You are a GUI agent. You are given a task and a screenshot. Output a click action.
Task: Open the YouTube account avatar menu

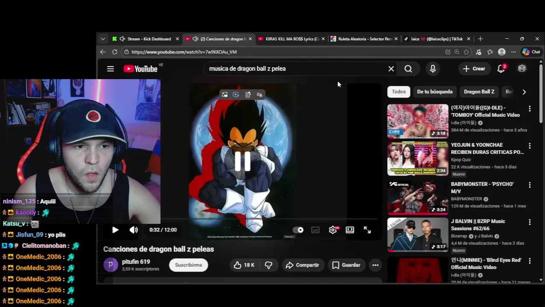[x=522, y=68]
